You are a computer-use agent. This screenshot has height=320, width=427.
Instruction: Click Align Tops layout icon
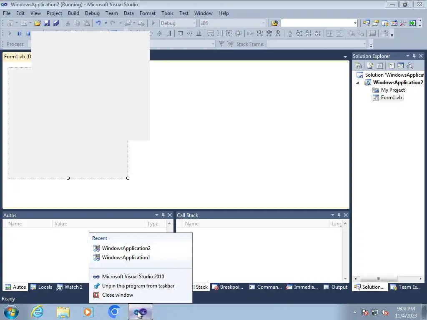coord(180,33)
